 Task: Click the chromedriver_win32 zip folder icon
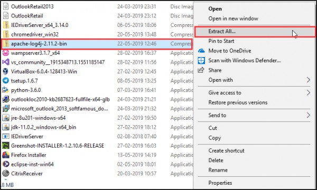coord(6,34)
